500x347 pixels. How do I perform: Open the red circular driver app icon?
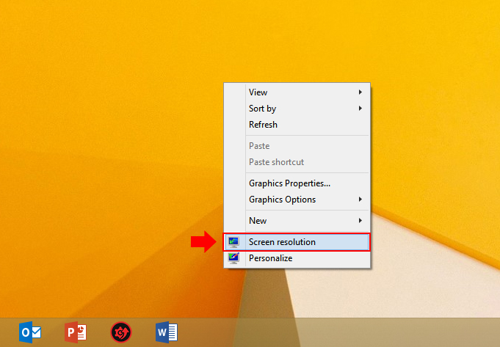(121, 332)
